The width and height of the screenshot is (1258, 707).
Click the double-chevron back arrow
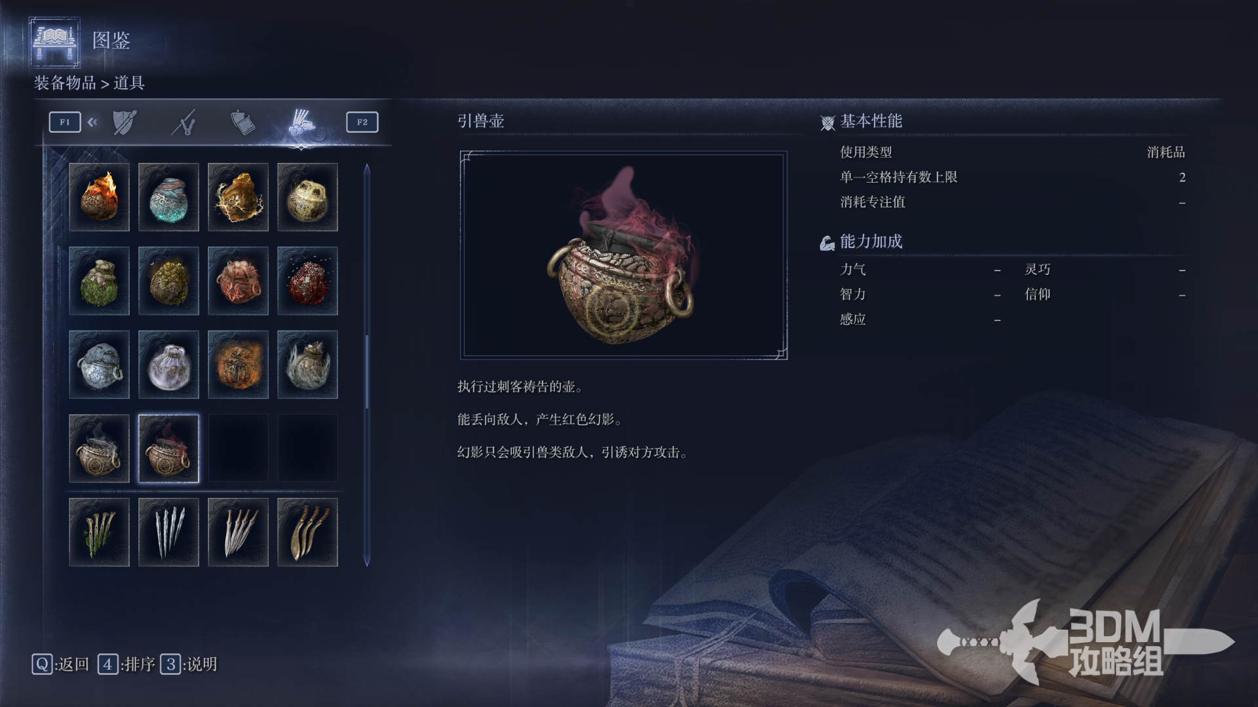pyautogui.click(x=92, y=122)
